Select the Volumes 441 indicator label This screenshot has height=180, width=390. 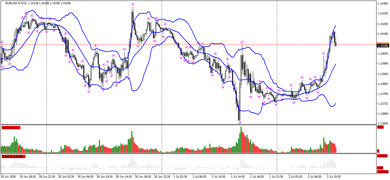tap(10, 128)
